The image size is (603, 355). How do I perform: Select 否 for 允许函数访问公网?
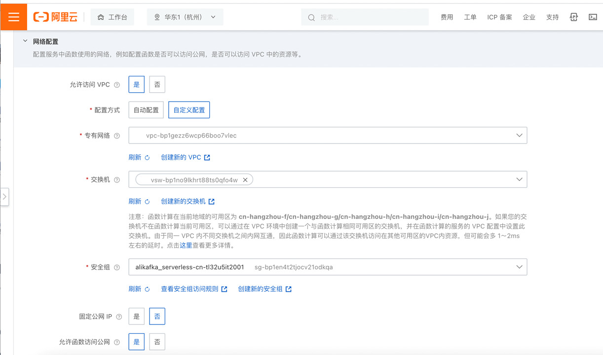[x=157, y=341]
